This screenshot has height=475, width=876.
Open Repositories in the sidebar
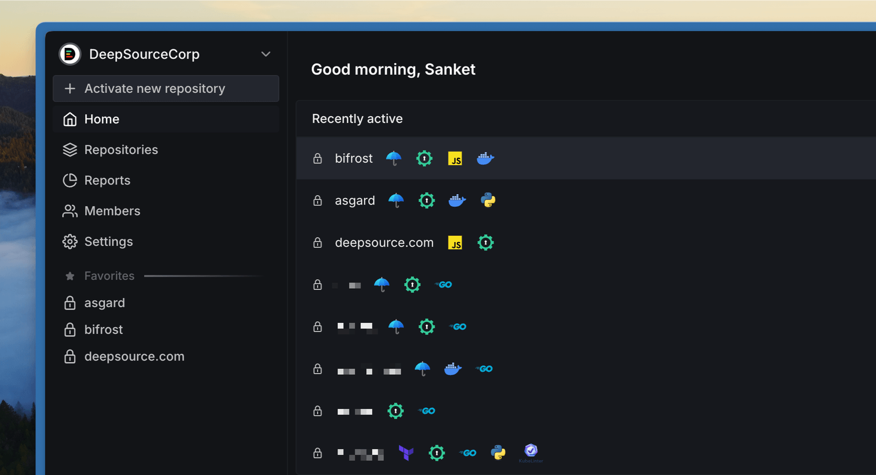tap(166, 150)
